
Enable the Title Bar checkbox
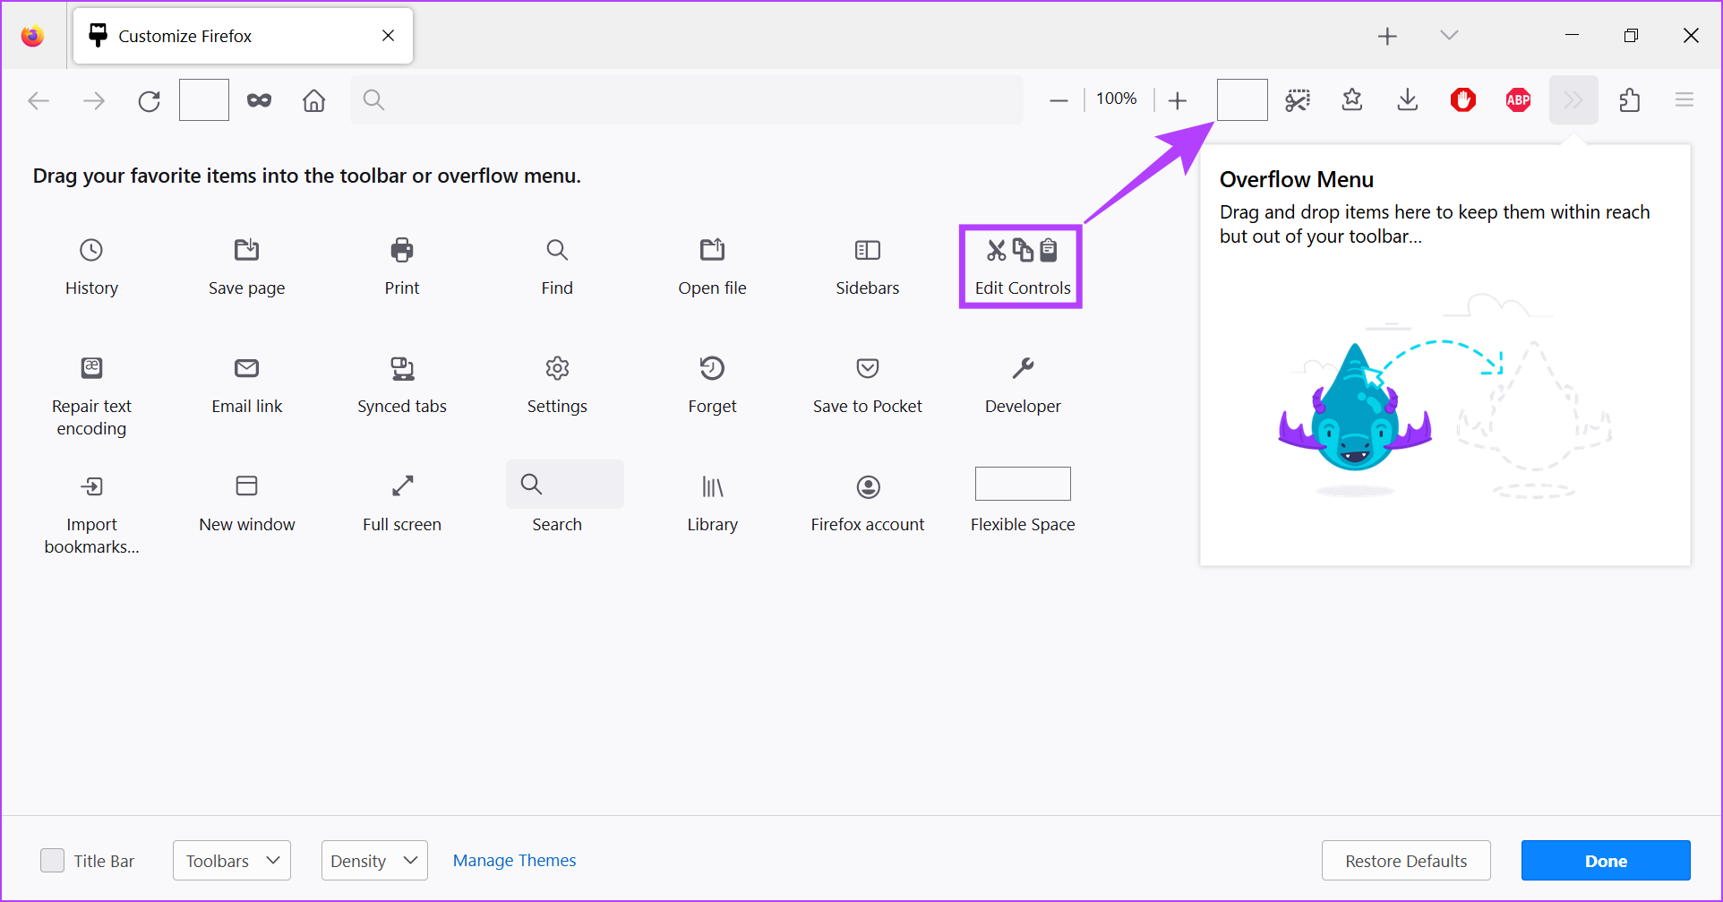[x=53, y=861]
